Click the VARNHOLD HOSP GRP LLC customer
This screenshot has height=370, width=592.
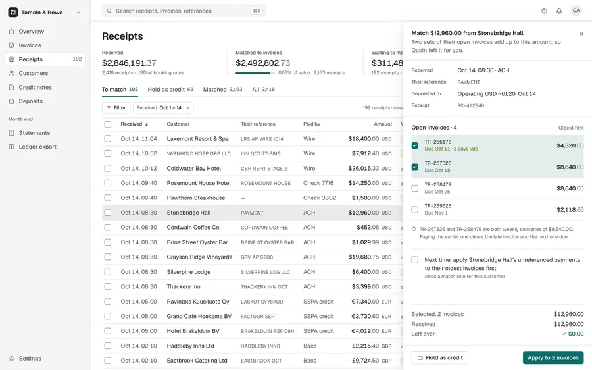pos(199,154)
